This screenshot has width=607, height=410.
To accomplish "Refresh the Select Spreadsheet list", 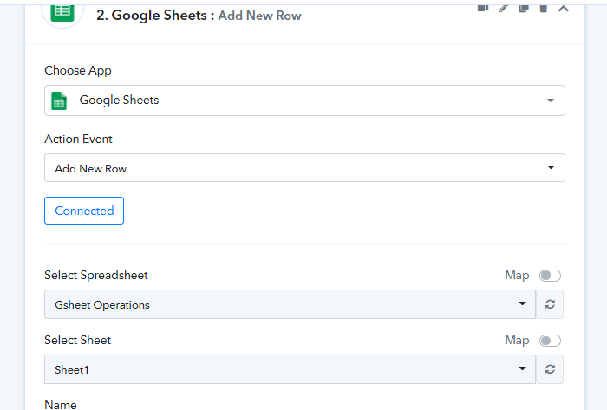I will (550, 304).
